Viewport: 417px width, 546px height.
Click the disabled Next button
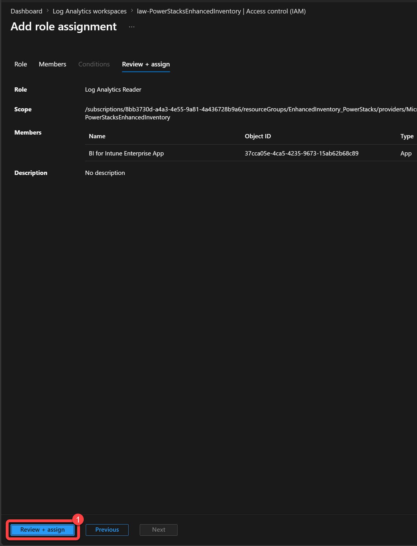tap(159, 530)
